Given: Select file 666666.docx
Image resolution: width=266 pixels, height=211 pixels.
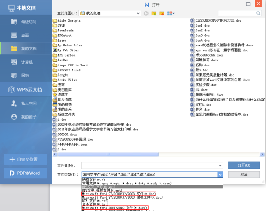Looking at the screenshot, I should coord(65,134).
